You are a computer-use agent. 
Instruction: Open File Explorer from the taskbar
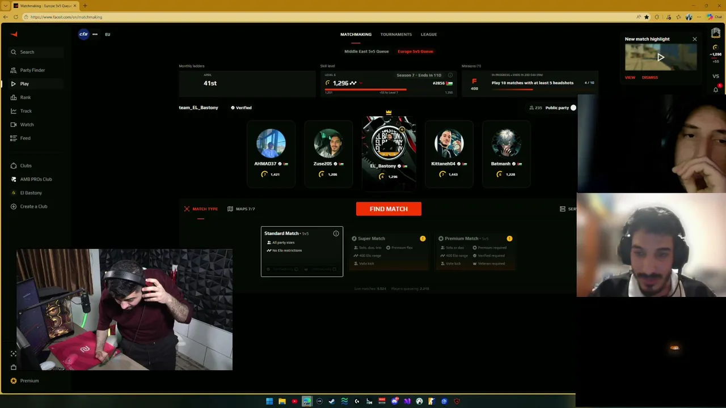(x=282, y=401)
